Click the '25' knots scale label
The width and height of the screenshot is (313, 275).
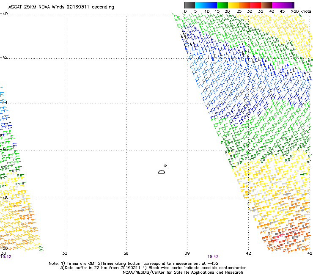[239, 11]
